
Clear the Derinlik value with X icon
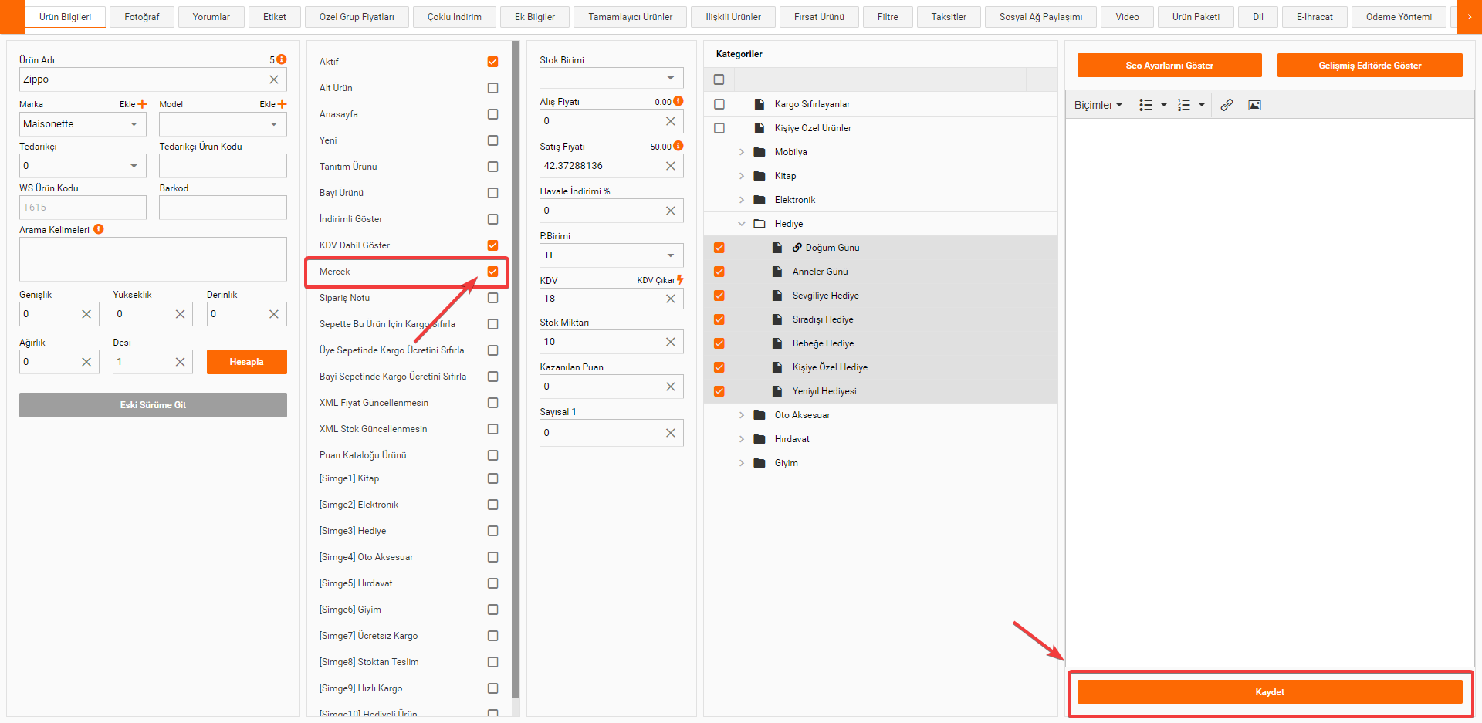(x=274, y=314)
